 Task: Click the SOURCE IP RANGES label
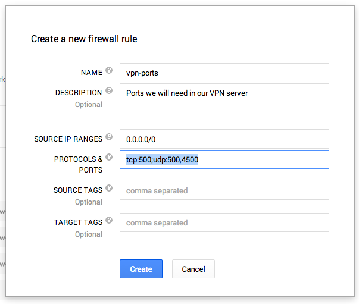(68, 139)
